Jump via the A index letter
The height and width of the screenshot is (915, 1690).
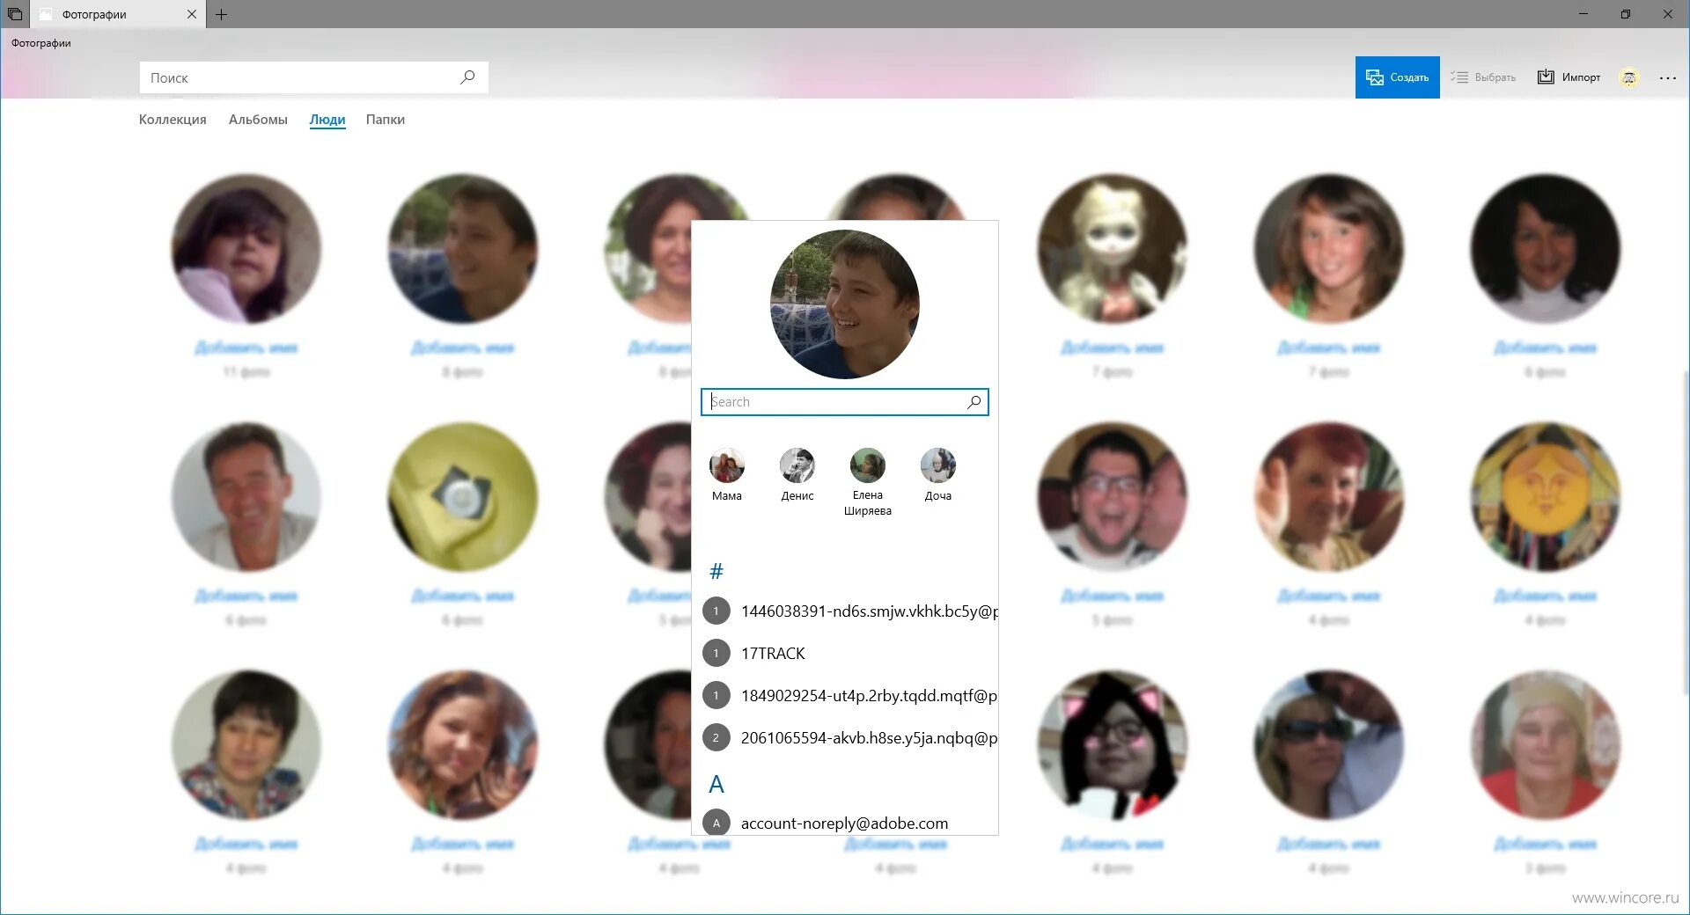tap(716, 784)
